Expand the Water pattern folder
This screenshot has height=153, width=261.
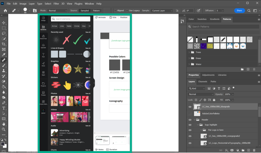pos(189,64)
